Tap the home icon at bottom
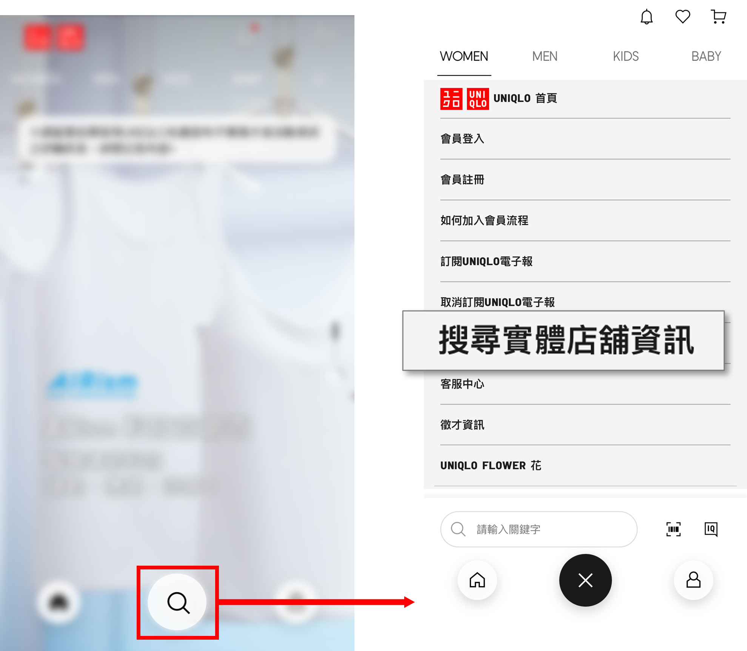This screenshot has width=747, height=651. click(477, 580)
